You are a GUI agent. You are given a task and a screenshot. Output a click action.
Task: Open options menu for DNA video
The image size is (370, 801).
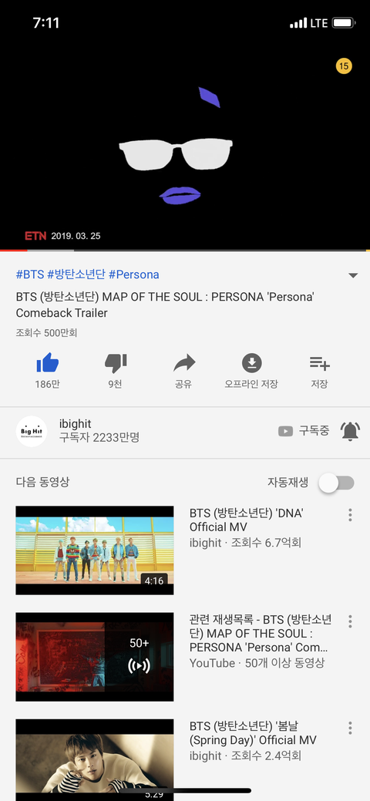click(350, 514)
